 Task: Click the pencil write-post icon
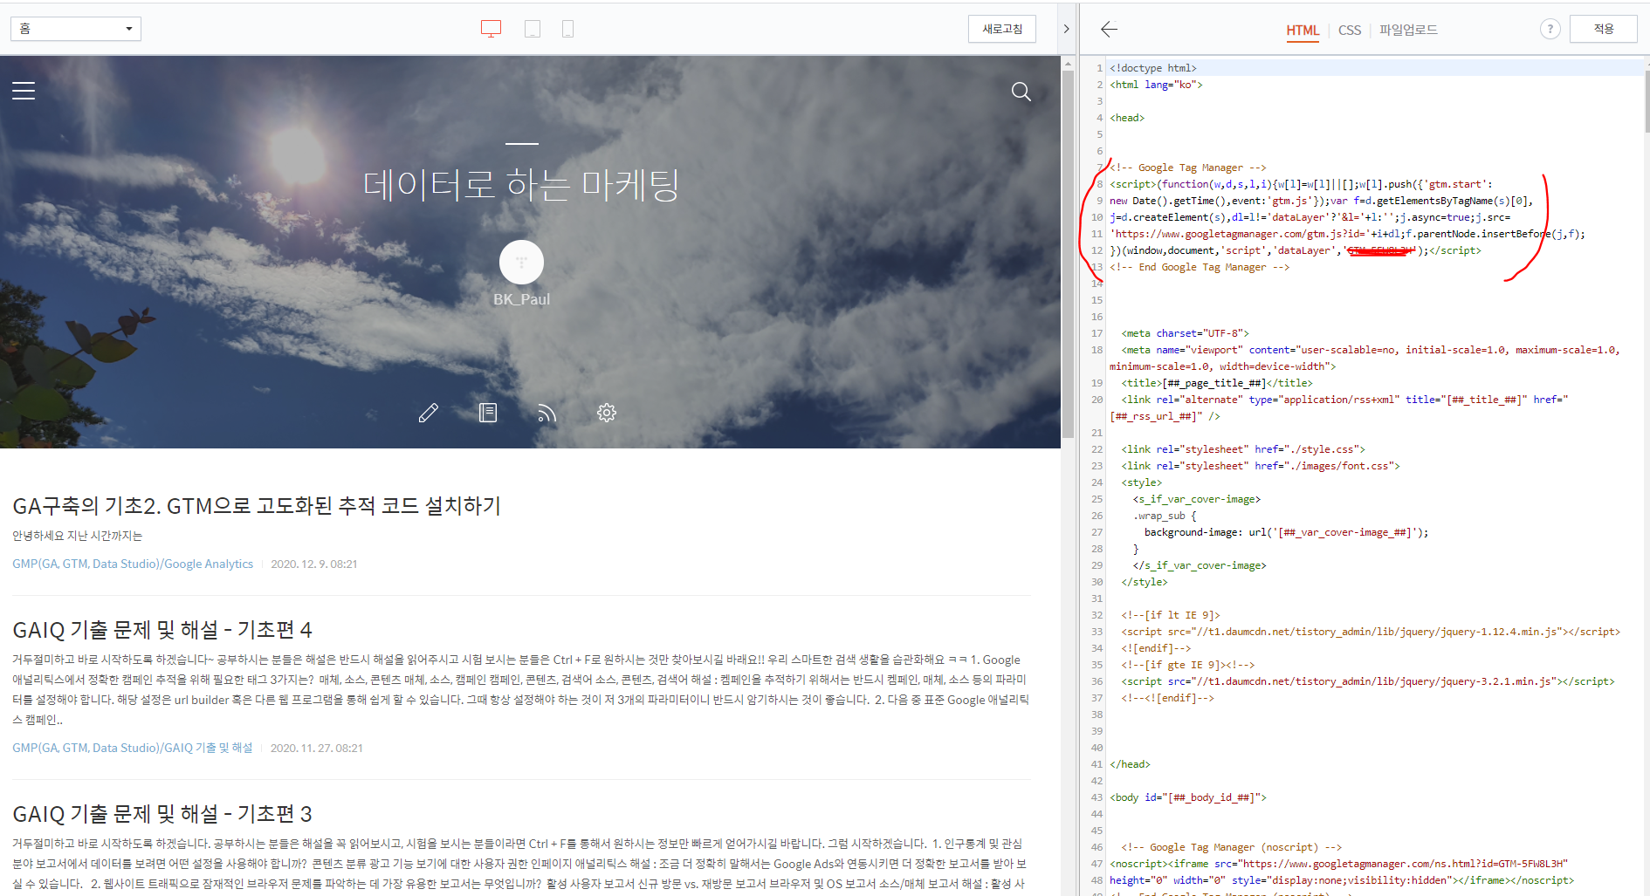(x=429, y=413)
